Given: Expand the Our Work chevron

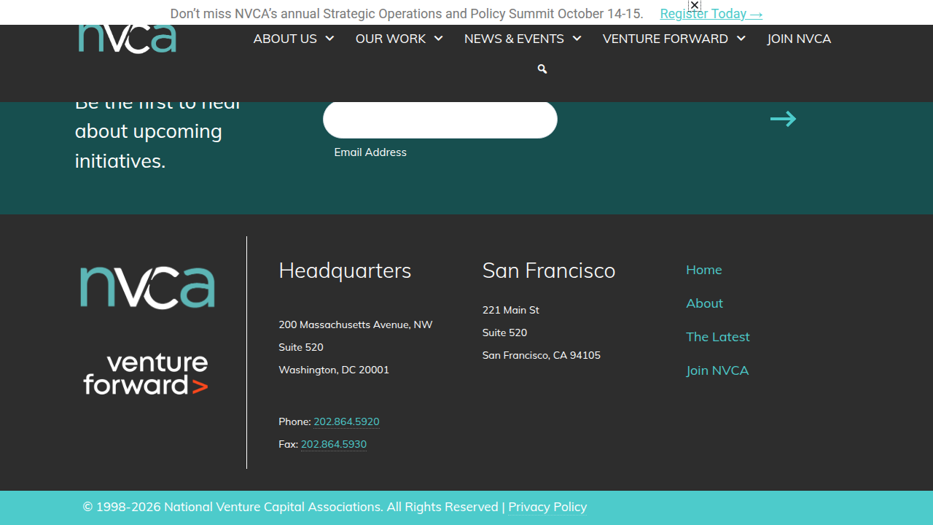Looking at the screenshot, I should 438,39.
